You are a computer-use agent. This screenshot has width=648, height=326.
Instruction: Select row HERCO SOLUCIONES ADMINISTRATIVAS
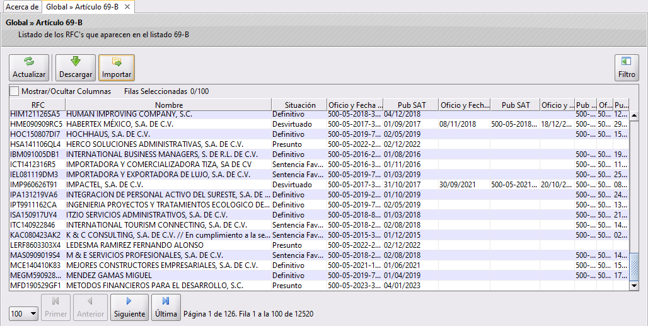[x=319, y=144]
